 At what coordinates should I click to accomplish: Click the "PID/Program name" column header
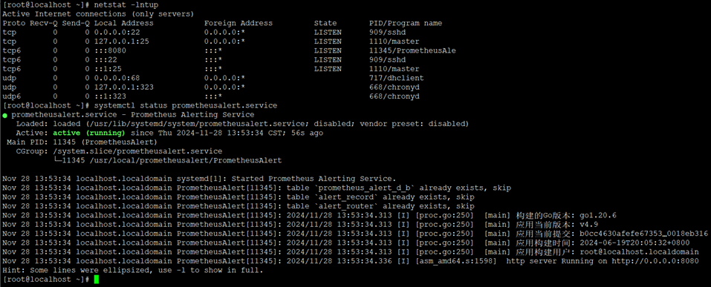click(406, 23)
